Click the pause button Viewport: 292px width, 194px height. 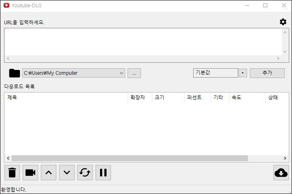103,173
